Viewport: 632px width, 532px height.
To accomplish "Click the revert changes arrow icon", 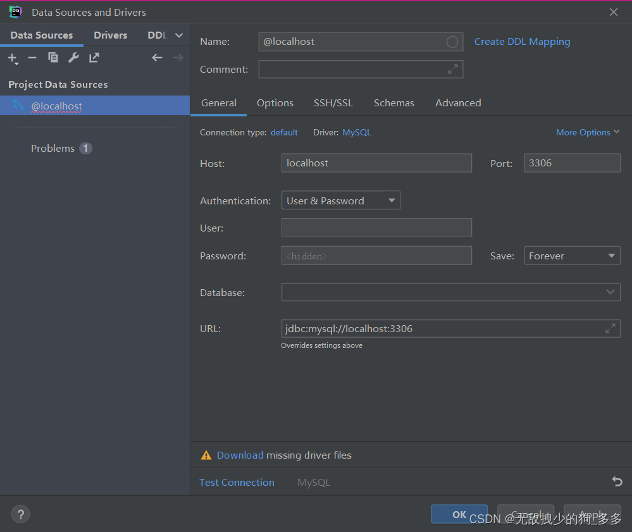I will (617, 481).
